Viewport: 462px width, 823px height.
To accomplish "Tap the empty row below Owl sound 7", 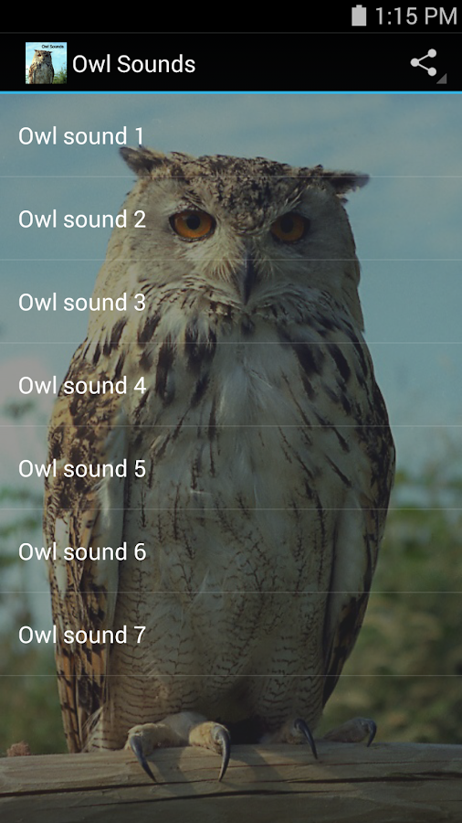I will 231,717.
